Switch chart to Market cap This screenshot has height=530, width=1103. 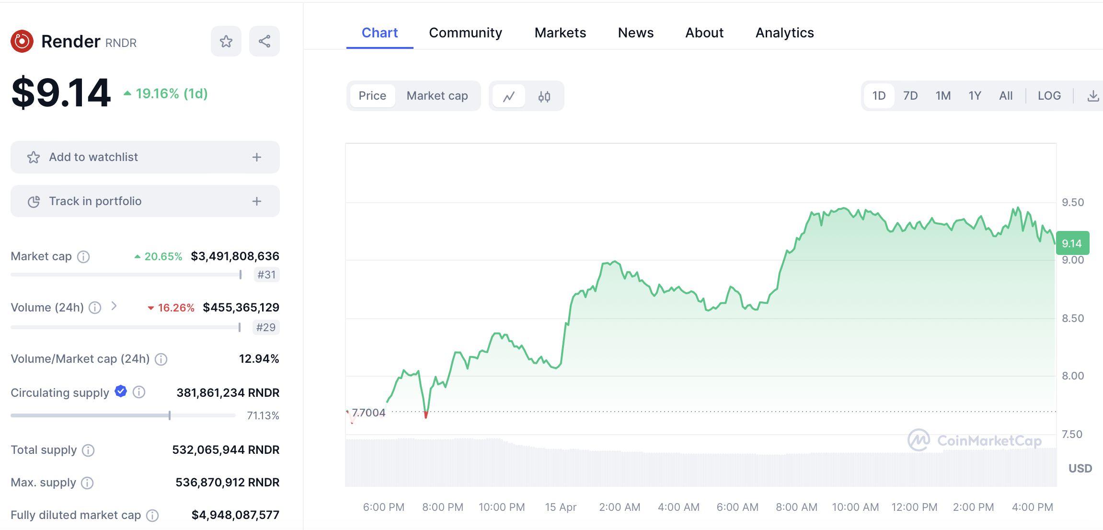437,96
